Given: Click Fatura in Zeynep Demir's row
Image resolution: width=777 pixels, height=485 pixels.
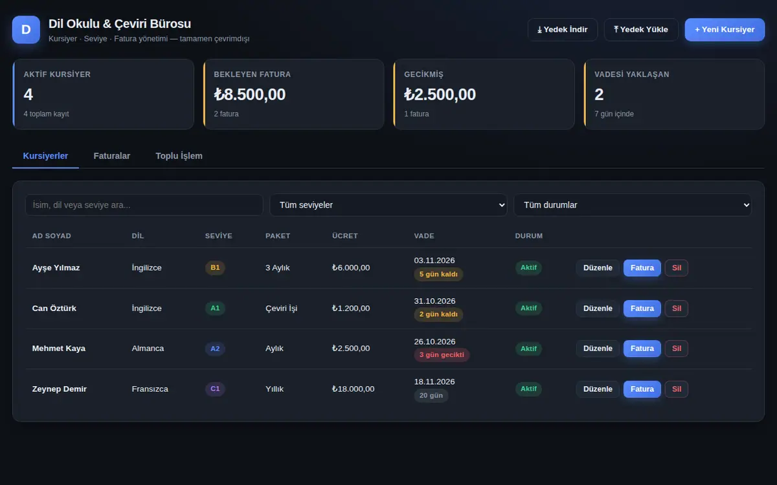Looking at the screenshot, I should (642, 389).
